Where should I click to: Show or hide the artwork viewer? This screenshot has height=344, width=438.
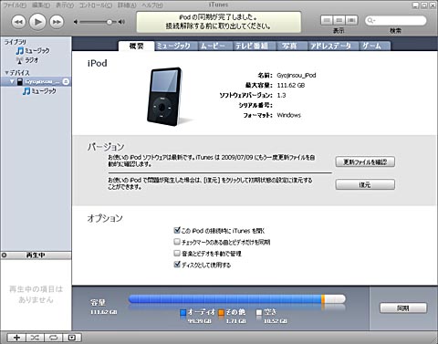(72, 338)
